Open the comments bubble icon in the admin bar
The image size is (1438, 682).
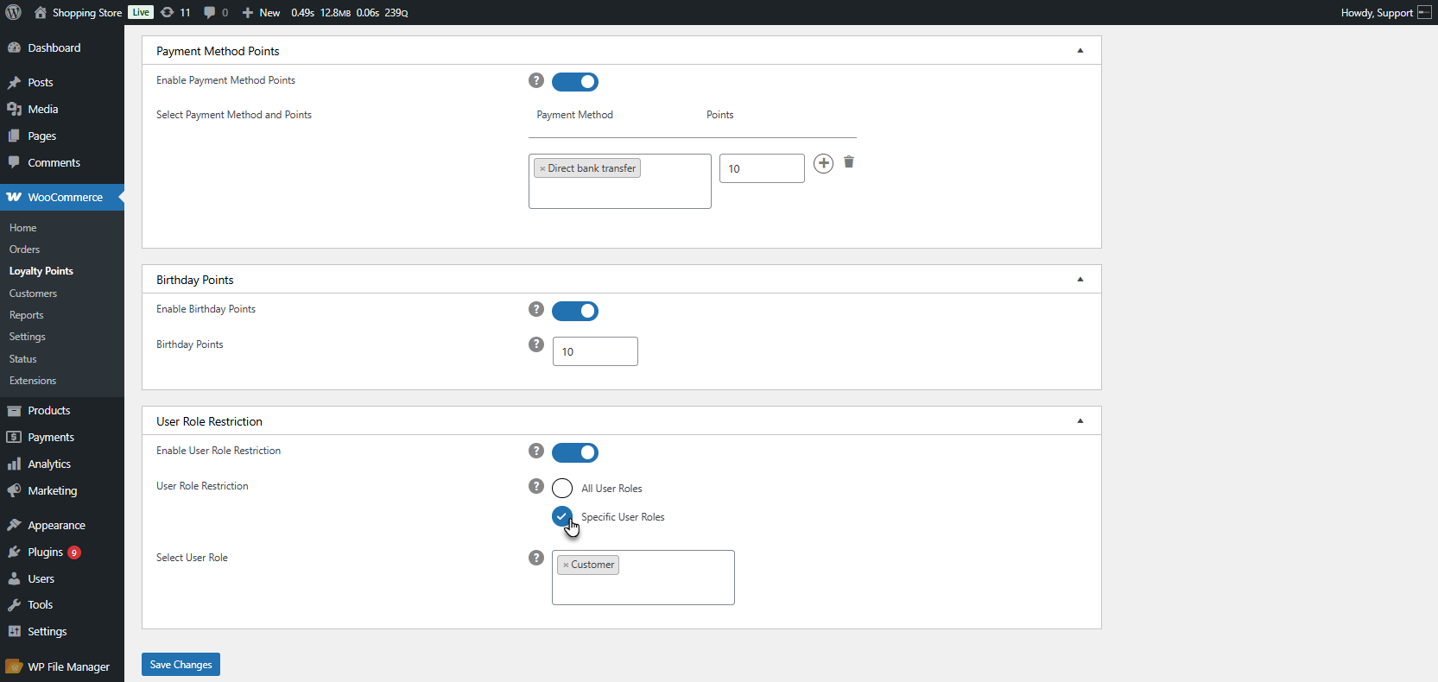tap(216, 12)
